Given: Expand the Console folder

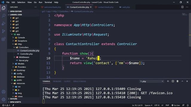Looking at the screenshot, I should coord(21,38).
